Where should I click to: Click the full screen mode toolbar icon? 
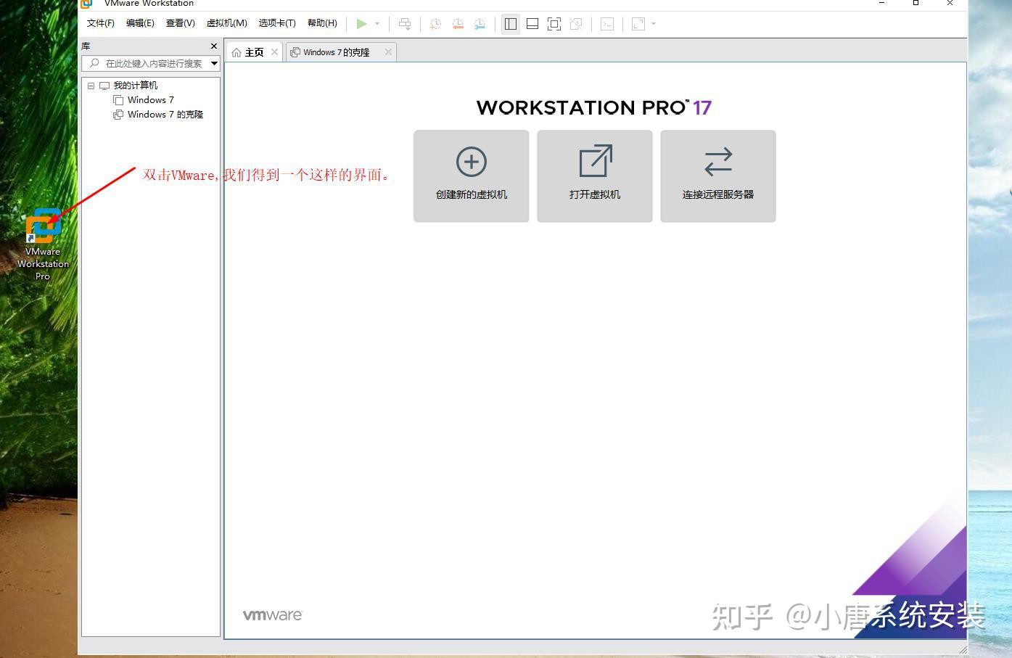(x=554, y=24)
